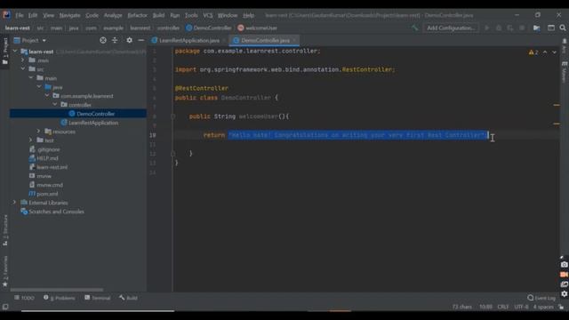Go to previous highlighted error arrow
Viewport: 569px width, 320px height.
(x=545, y=52)
